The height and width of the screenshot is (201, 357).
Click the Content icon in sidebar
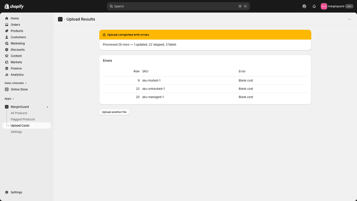click(x=6, y=56)
